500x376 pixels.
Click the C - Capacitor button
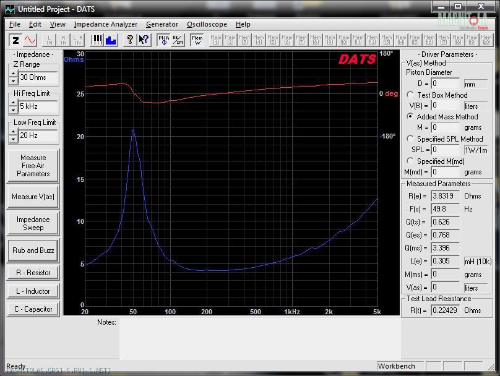click(33, 309)
